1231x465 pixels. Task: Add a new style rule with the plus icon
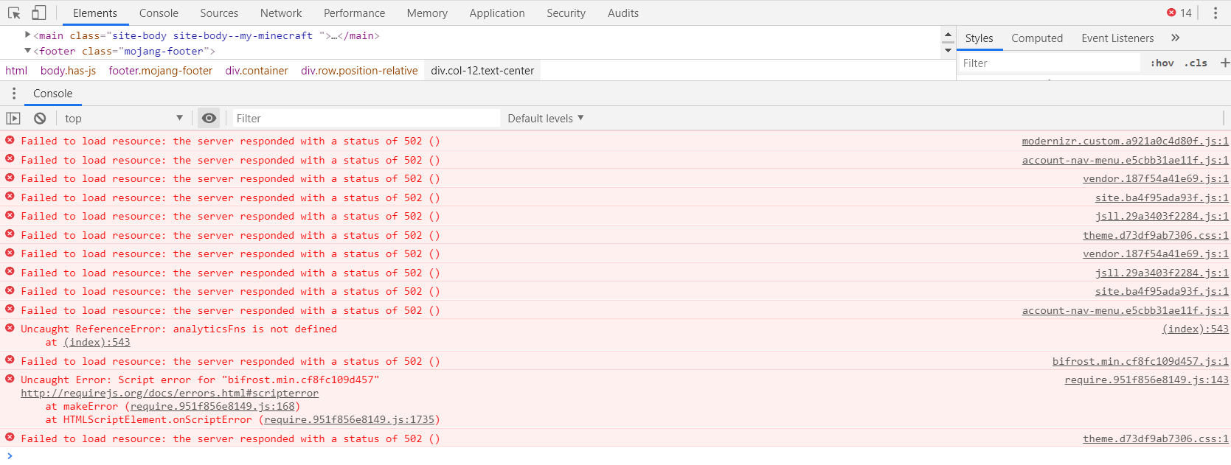tap(1224, 63)
